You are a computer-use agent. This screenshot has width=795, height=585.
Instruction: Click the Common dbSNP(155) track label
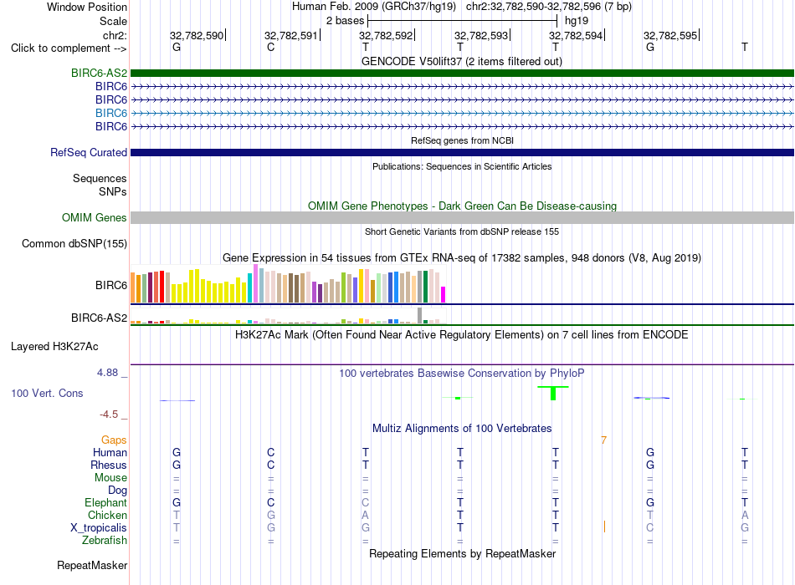coord(74,244)
